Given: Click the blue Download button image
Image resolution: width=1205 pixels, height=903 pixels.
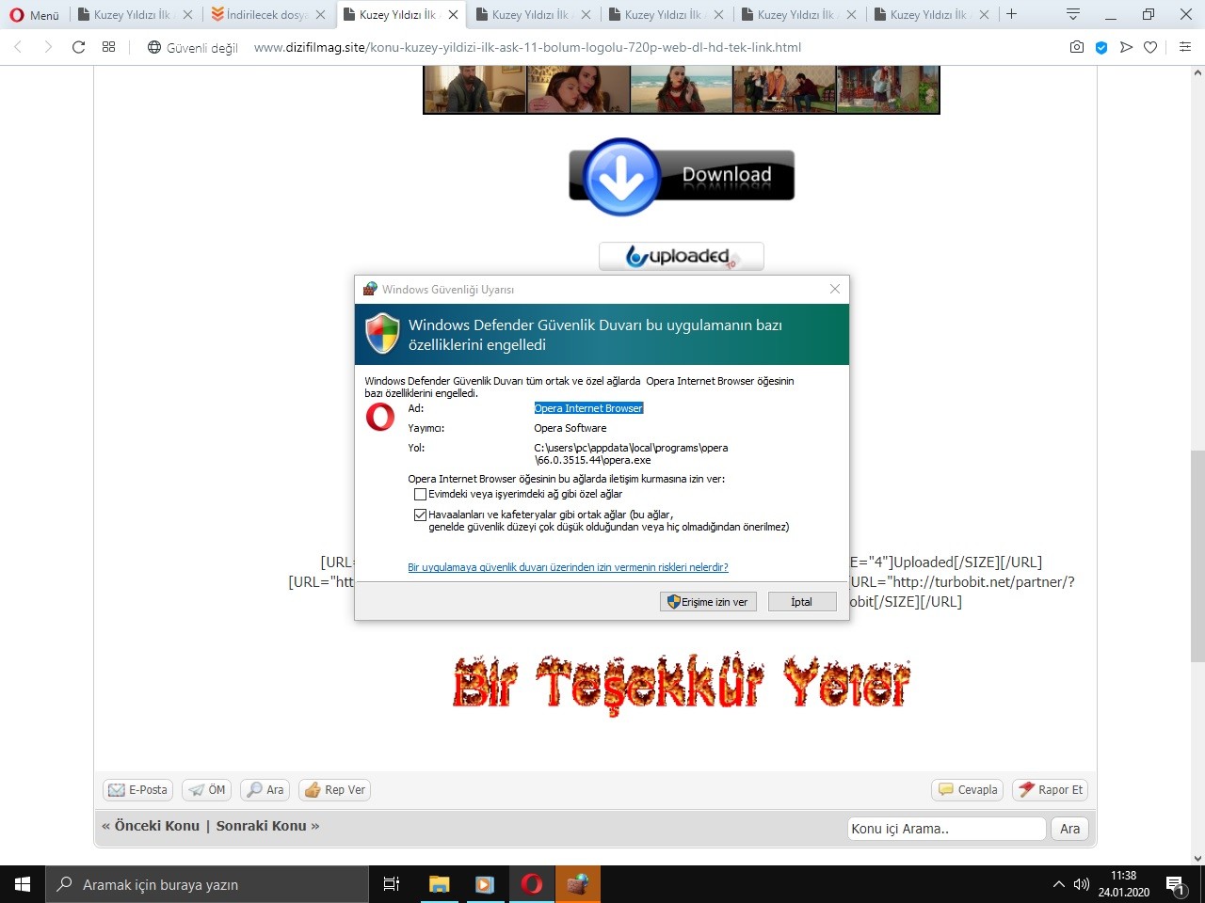Looking at the screenshot, I should pos(682,176).
